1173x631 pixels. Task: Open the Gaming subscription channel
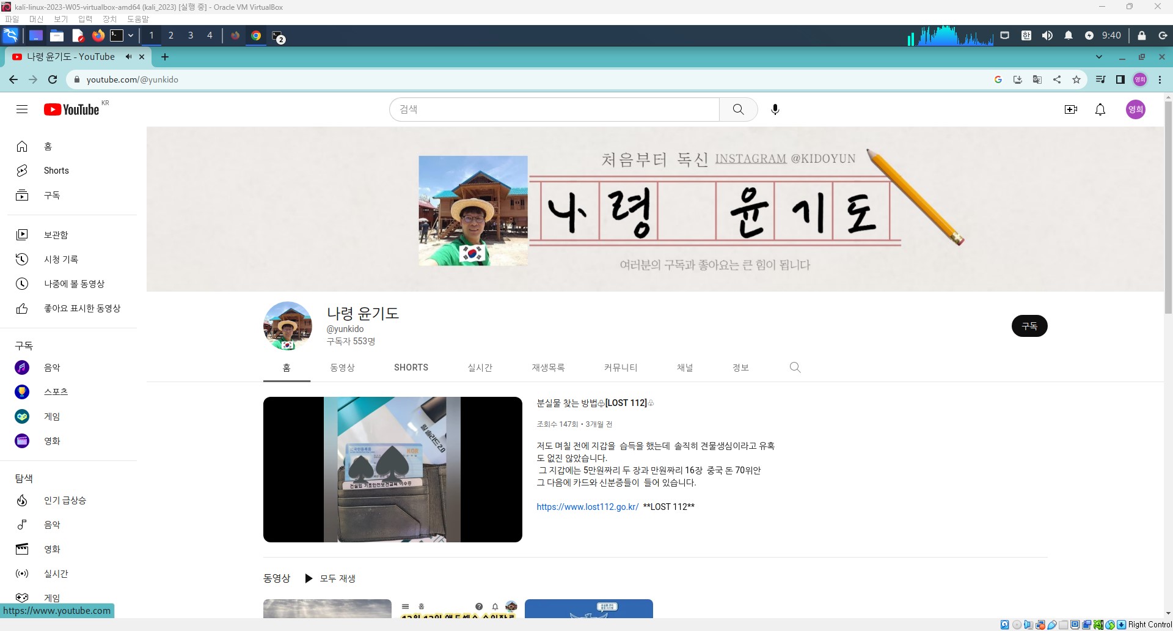tap(72, 416)
